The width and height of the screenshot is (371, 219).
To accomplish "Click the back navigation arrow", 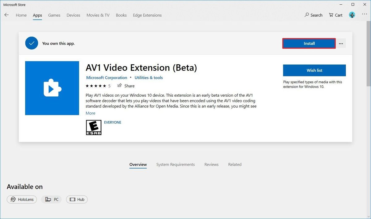I will point(6,15).
